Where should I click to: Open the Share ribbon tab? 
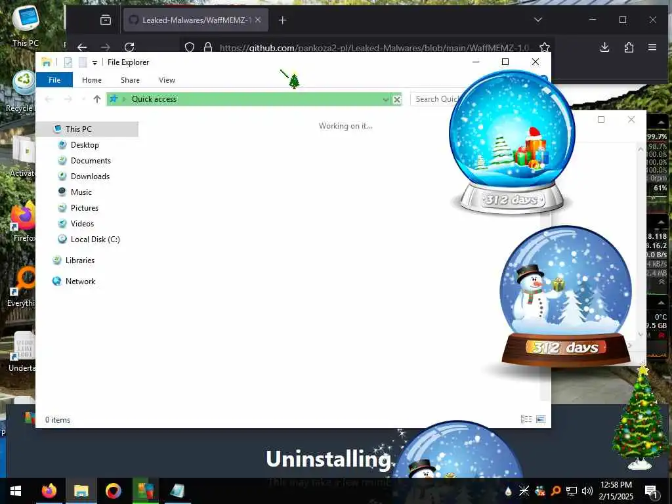click(x=130, y=80)
